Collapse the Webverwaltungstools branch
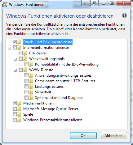Viewport: 133px width, 145px height. [15, 59]
